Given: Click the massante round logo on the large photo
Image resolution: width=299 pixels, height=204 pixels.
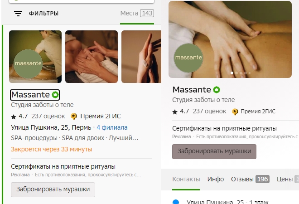Looking at the screenshot, I should click(x=188, y=58).
